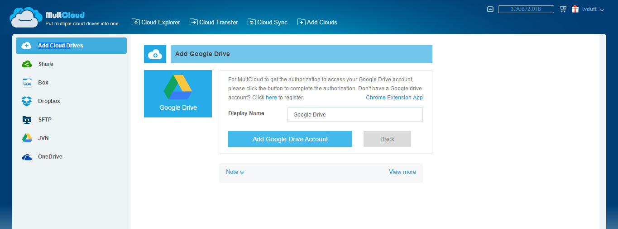This screenshot has height=229, width=618.
Task: Click the SFTP server icon in the sidebar
Action: point(27,120)
